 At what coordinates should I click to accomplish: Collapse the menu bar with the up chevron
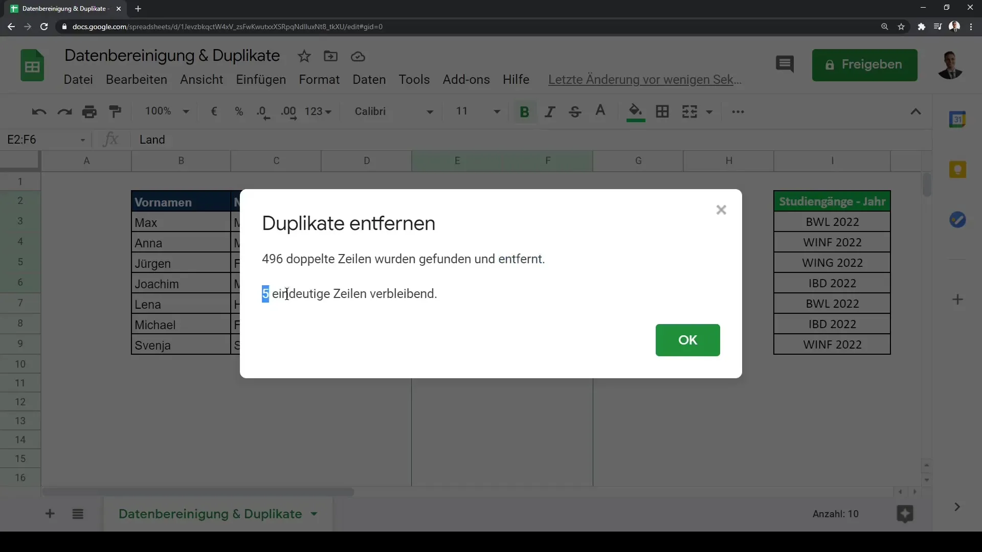click(x=916, y=111)
